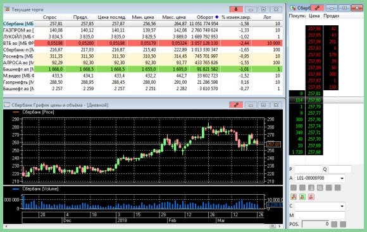This screenshot has width=367, height=232.
Task: Click the % измен.закр. column header
Action: pos(236,17)
